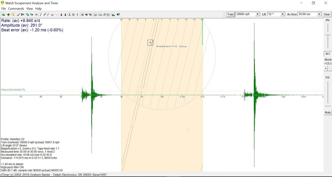Image resolution: width=332 pixels, height=177 pixels.
Task: Click the Accumulated rate +8.68 s/d line
Action: pyautogui.click(x=26, y=155)
